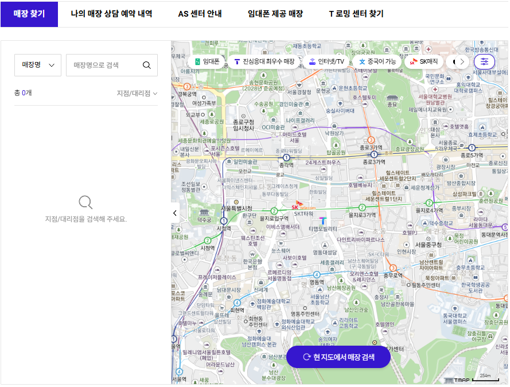
Task: Open the map filter settings slider icon
Action: point(484,61)
